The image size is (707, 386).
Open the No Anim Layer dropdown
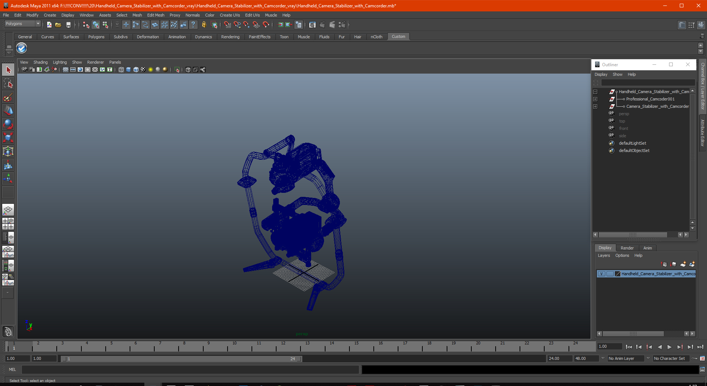pyautogui.click(x=625, y=358)
